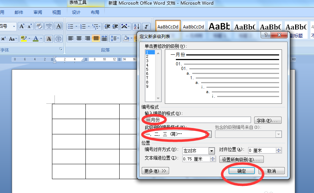Toggle Show/Hide paragraph marks
Screen dimensions: 314x193
point(147,26)
